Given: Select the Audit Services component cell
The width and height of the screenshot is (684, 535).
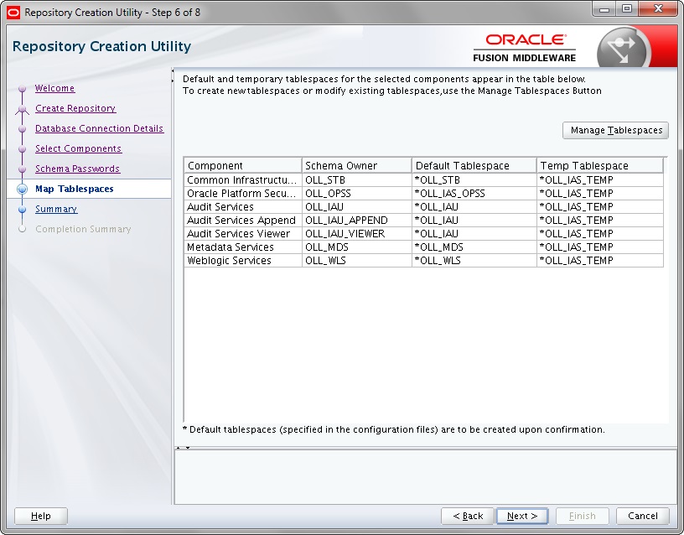Looking at the screenshot, I should (243, 207).
